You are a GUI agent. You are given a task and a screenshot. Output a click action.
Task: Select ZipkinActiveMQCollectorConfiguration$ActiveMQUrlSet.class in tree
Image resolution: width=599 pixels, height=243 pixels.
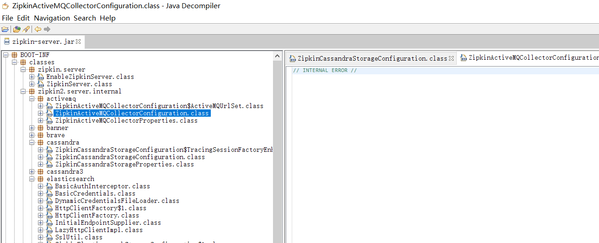point(159,106)
